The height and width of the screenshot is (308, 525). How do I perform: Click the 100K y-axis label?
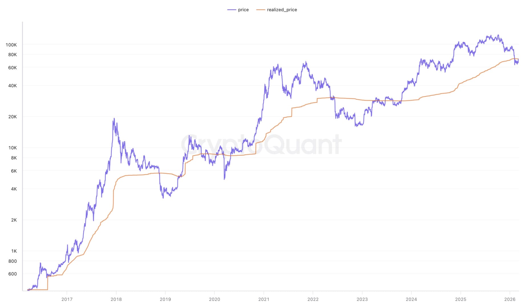point(11,45)
